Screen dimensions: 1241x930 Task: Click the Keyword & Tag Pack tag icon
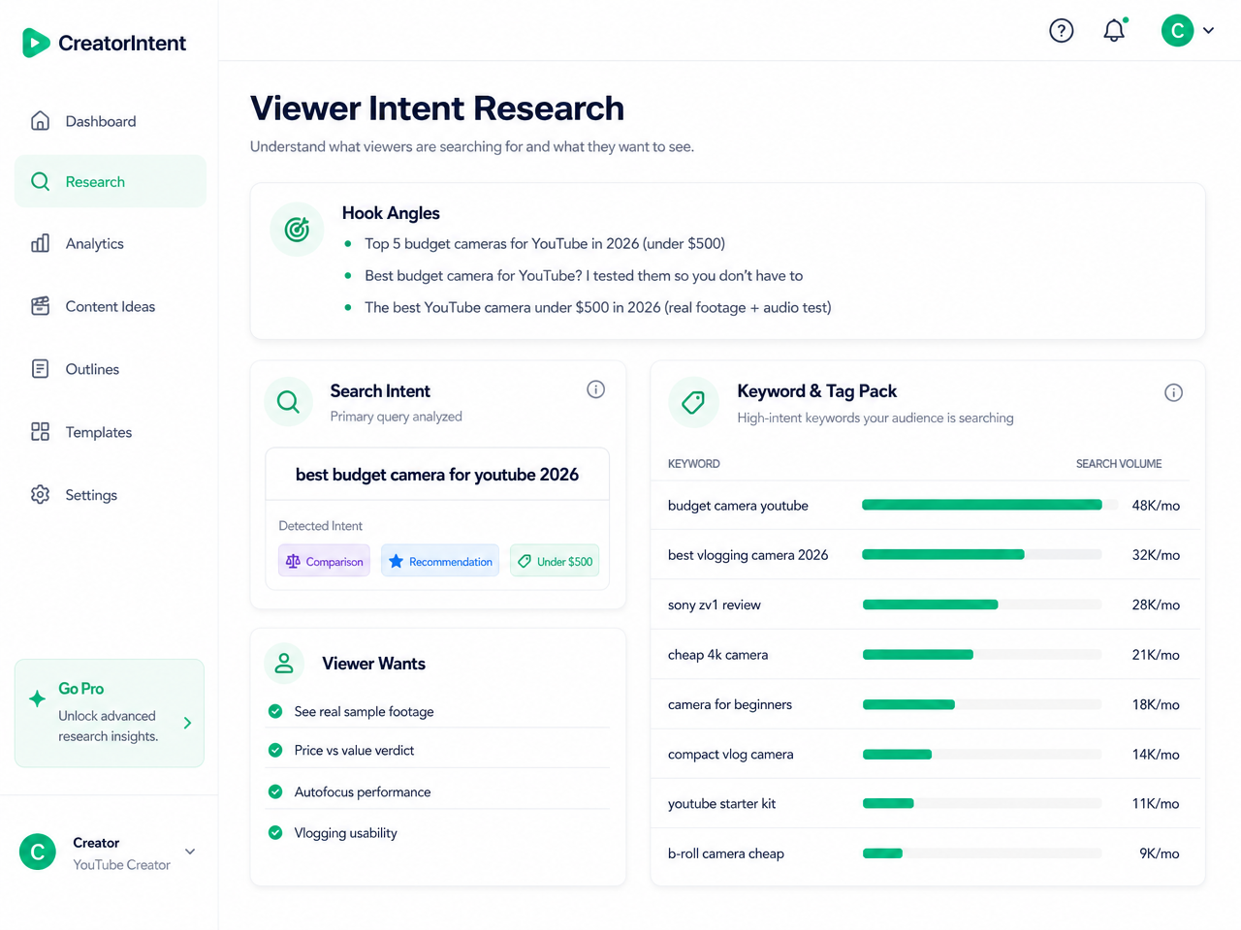[693, 402]
